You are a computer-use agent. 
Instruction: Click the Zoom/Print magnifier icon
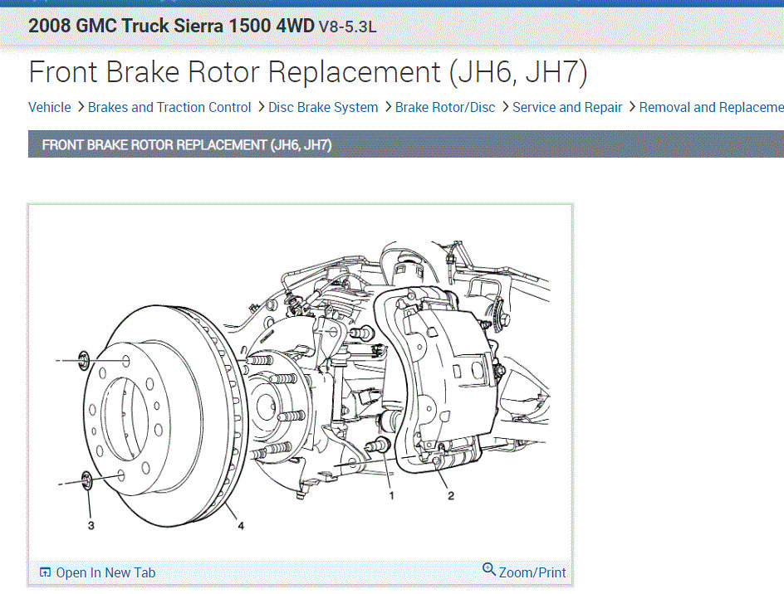[488, 569]
